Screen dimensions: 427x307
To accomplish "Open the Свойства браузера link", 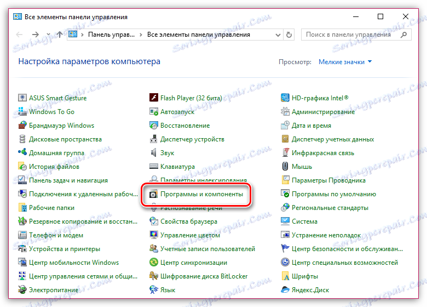I will tap(189, 221).
